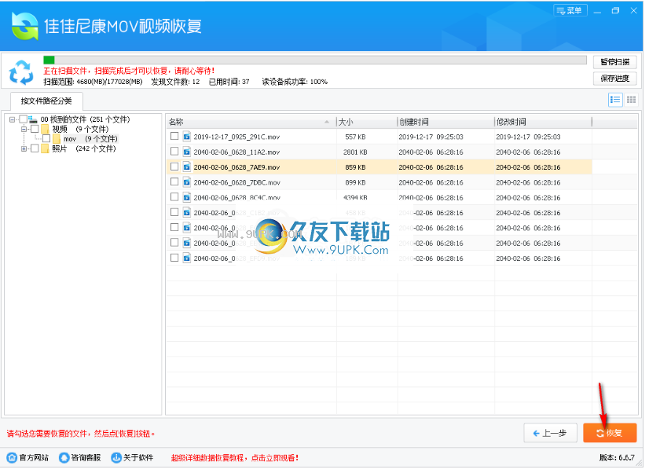Check the box for 2019-12-17_0925_291C.mov

[x=174, y=136]
